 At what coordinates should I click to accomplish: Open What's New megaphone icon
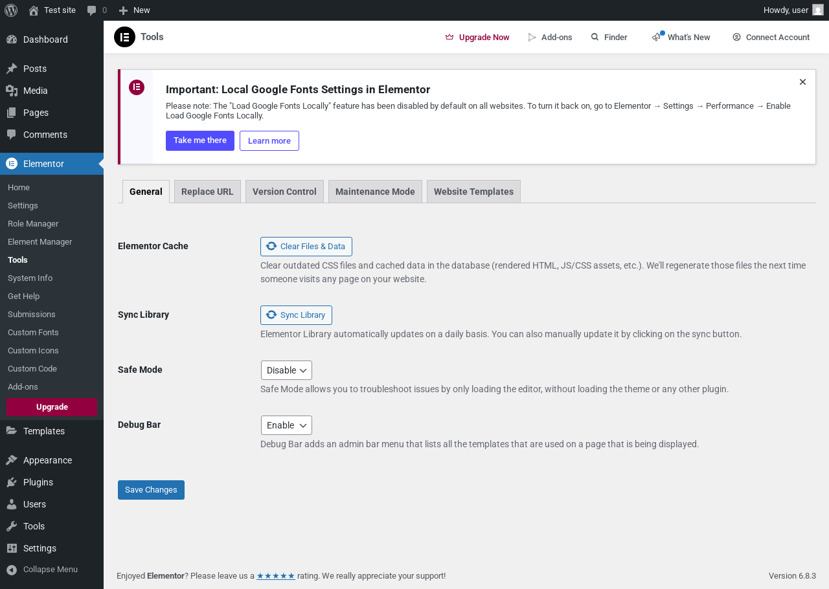point(657,37)
